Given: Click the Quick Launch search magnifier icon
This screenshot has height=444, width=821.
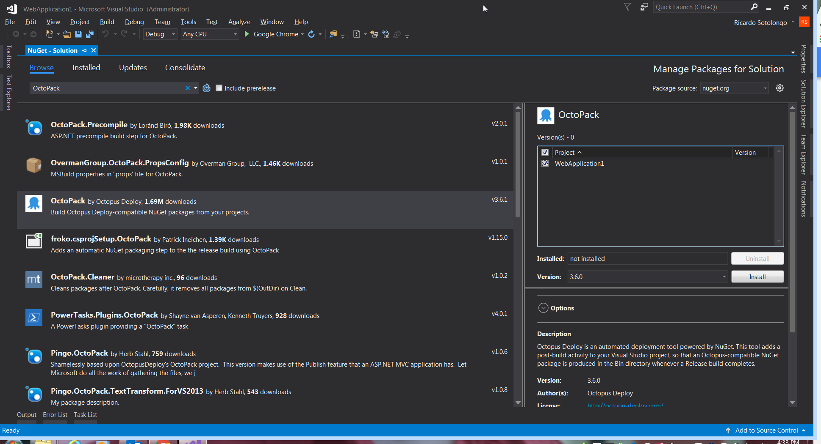Looking at the screenshot, I should click(x=754, y=7).
